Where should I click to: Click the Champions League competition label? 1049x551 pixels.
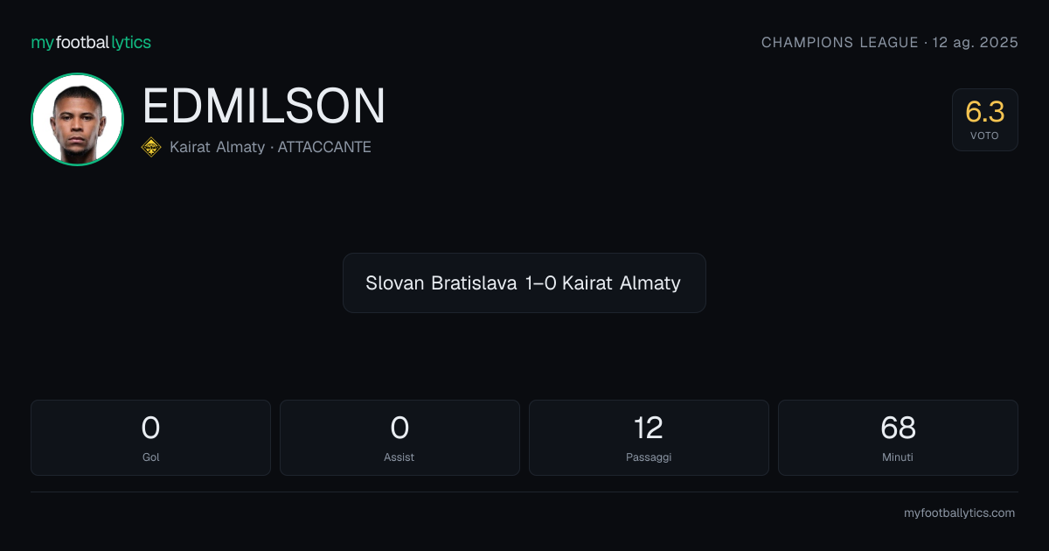(x=840, y=42)
